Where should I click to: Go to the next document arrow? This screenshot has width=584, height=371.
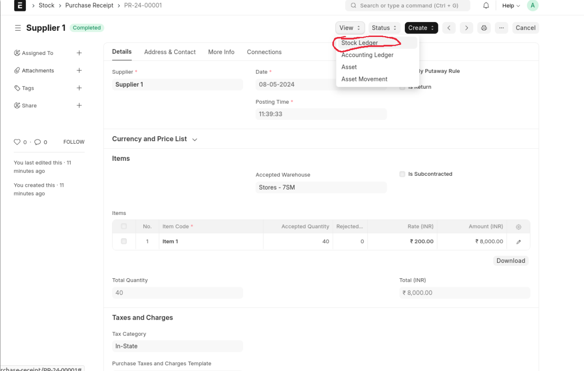(466, 28)
